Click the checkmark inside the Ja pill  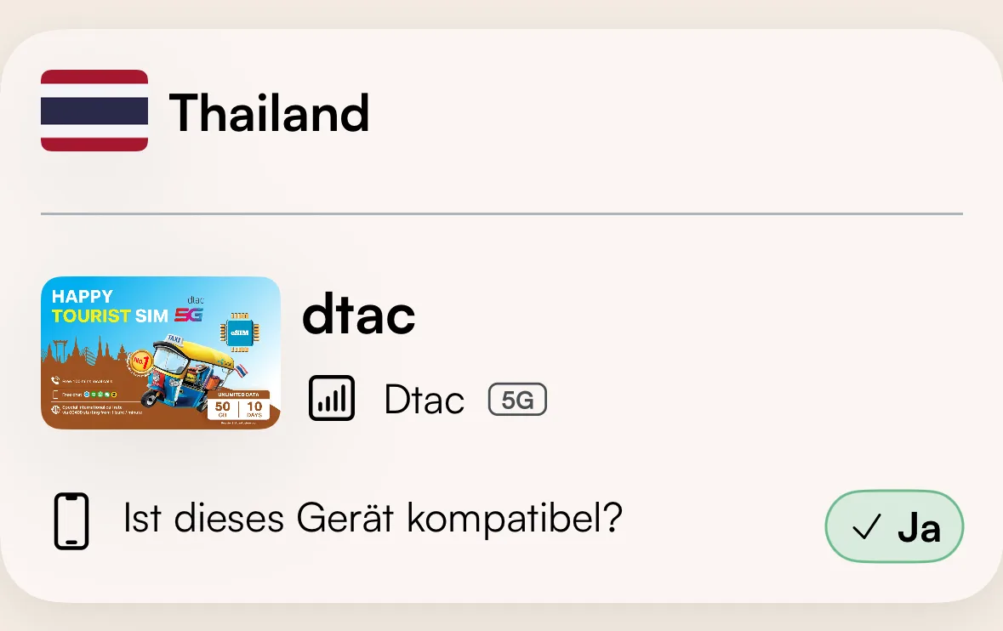[867, 526]
